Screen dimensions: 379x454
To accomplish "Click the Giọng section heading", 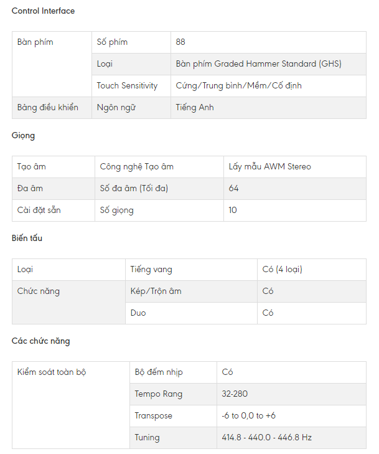I will [24, 136].
